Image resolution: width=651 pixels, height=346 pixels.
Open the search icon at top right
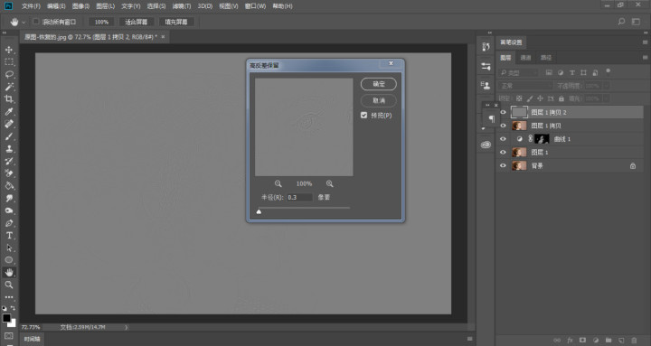[x=621, y=22]
